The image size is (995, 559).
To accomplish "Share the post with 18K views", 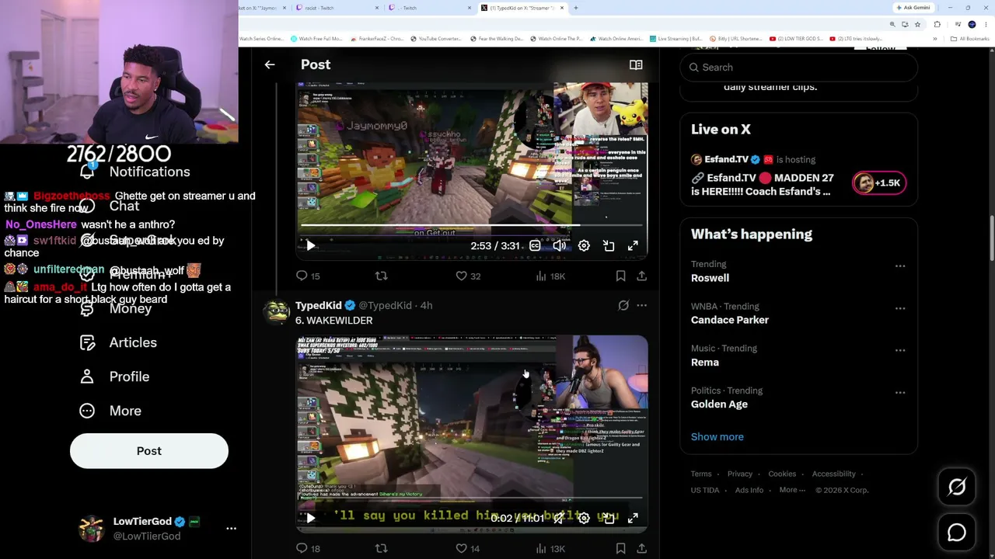I will (641, 276).
